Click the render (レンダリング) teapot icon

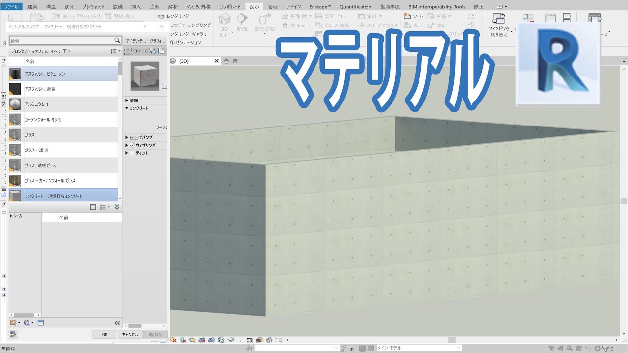(x=161, y=16)
